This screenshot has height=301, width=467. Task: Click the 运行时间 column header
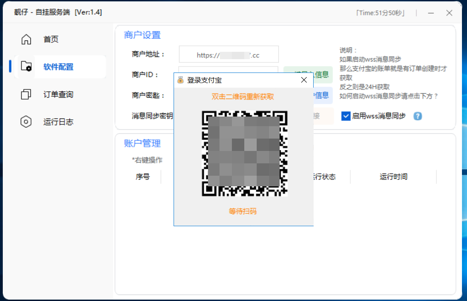393,177
